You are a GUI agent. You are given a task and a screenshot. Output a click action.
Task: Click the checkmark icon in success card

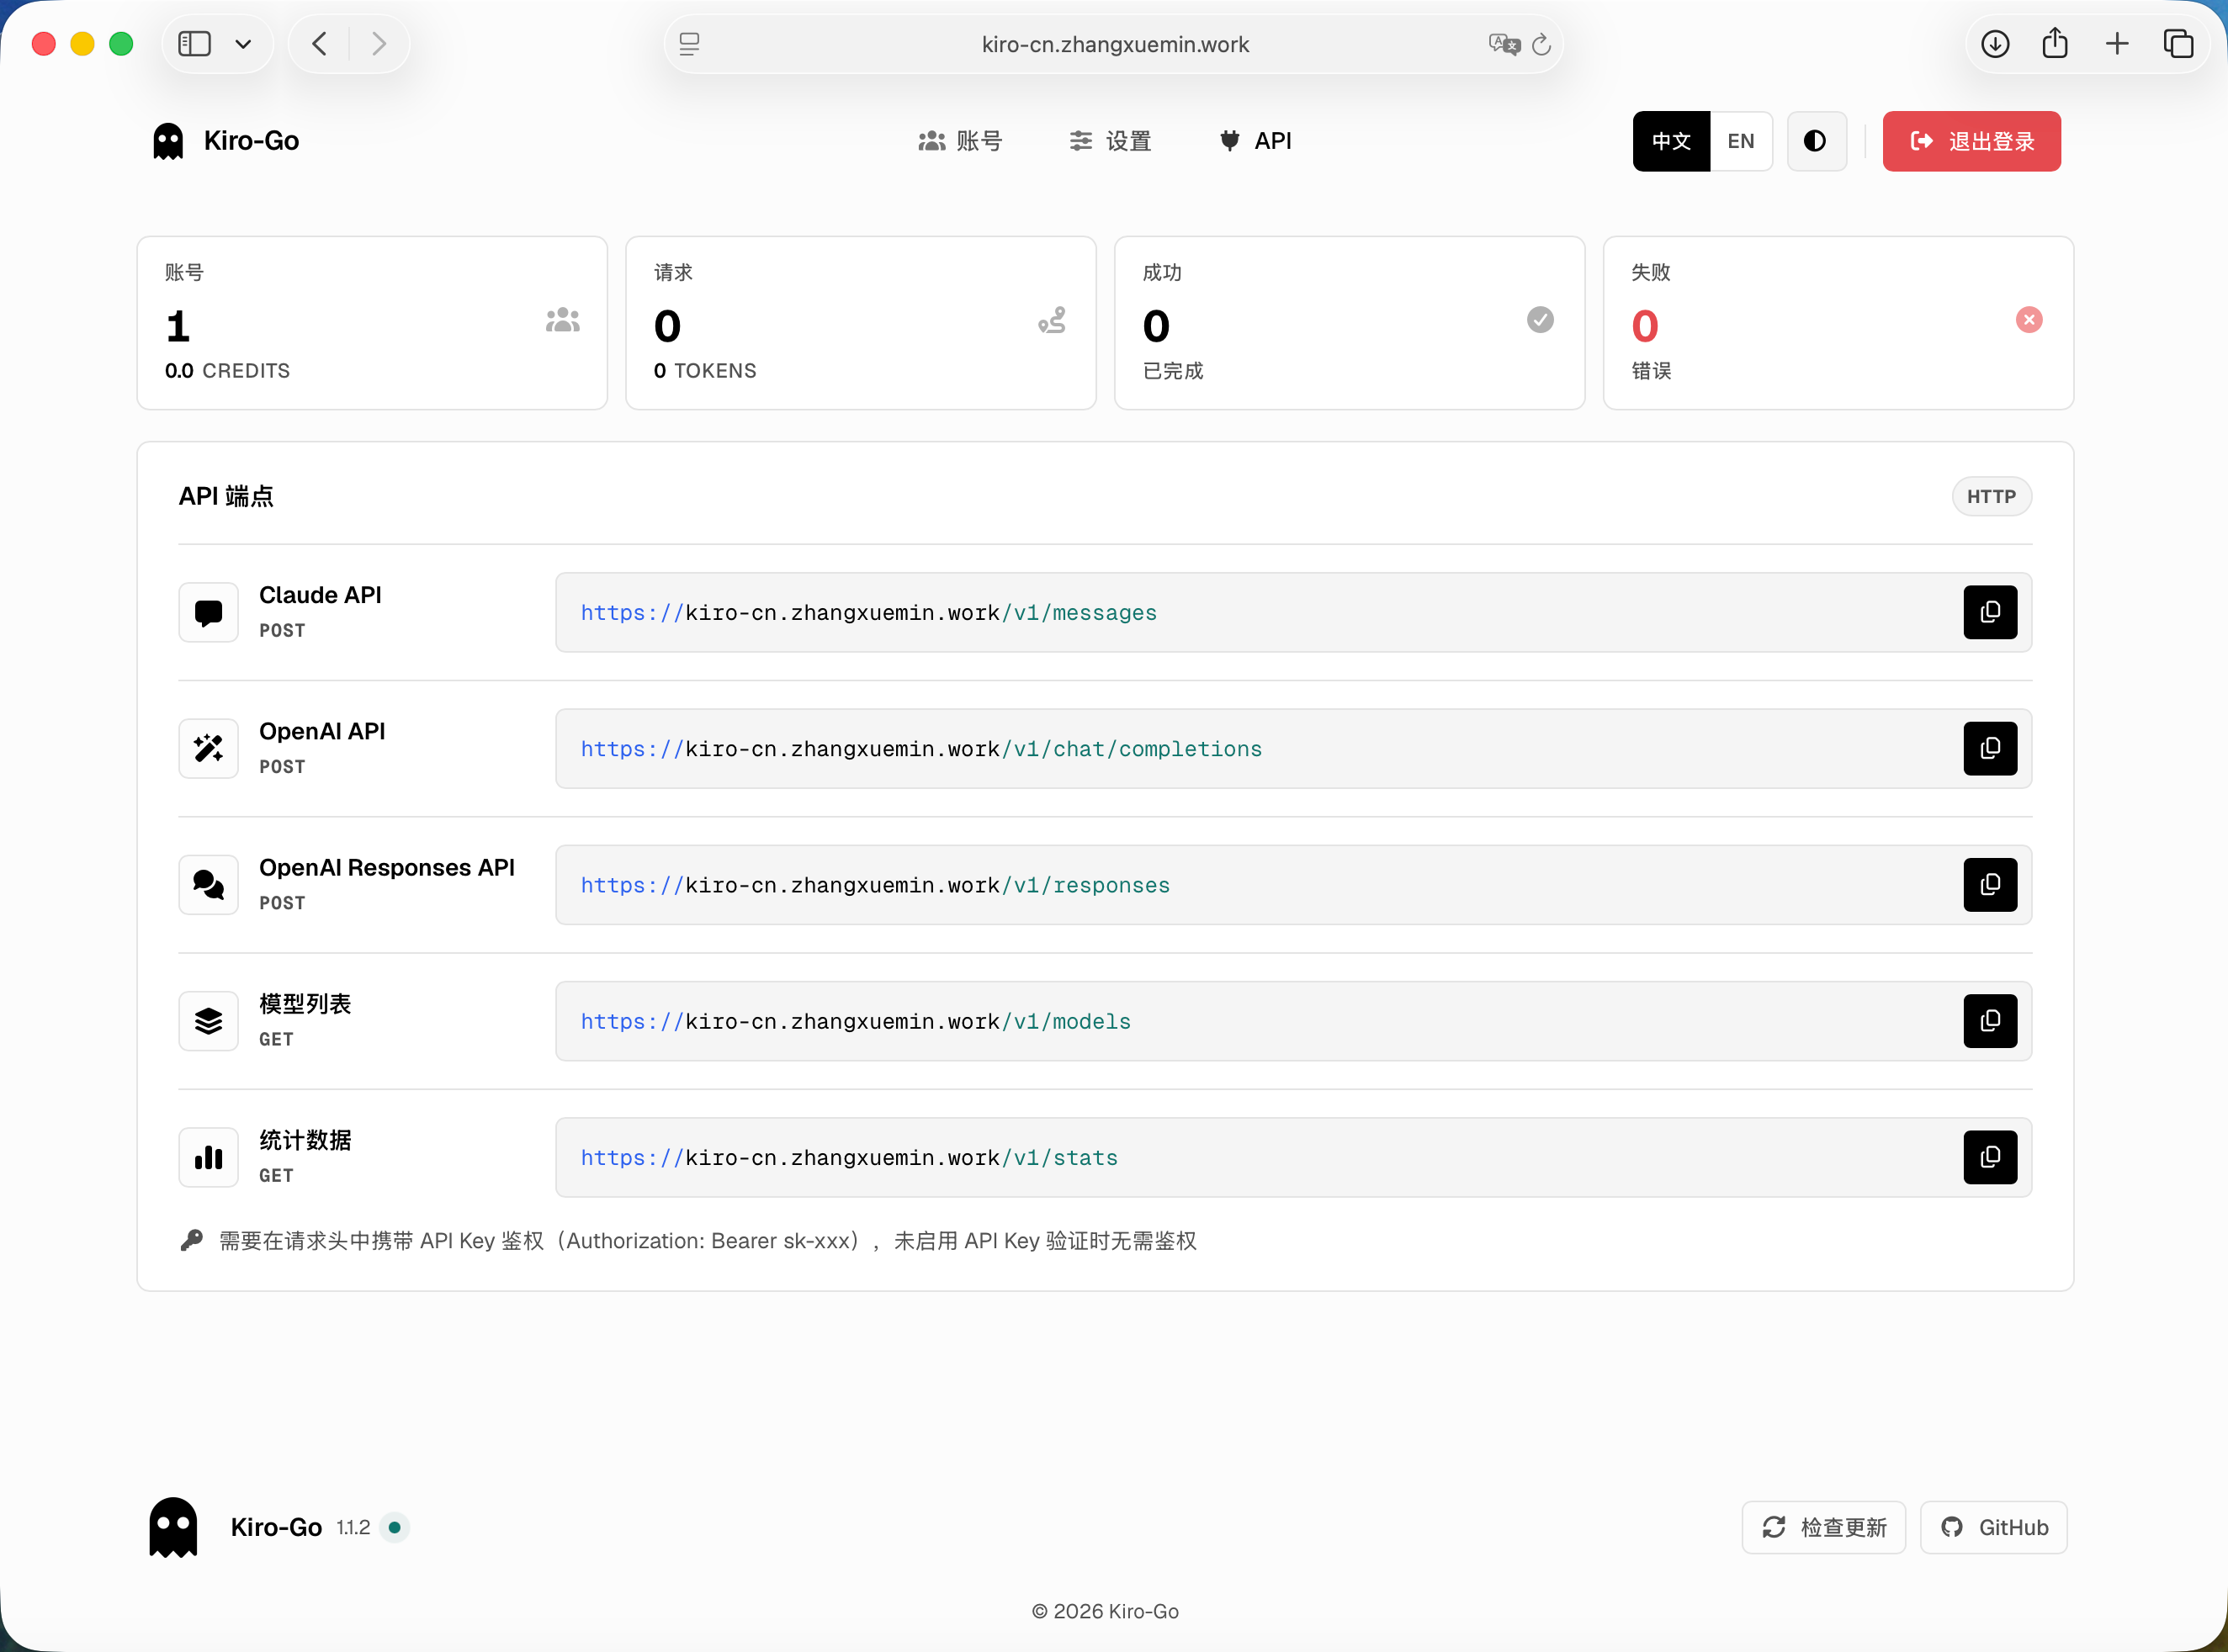point(1540,320)
